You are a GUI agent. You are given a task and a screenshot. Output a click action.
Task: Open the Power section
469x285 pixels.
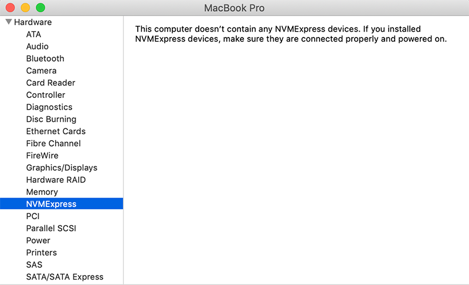[x=38, y=240]
